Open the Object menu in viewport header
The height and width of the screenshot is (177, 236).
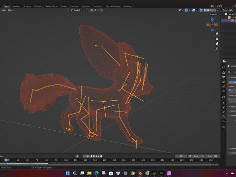pos(10,10)
